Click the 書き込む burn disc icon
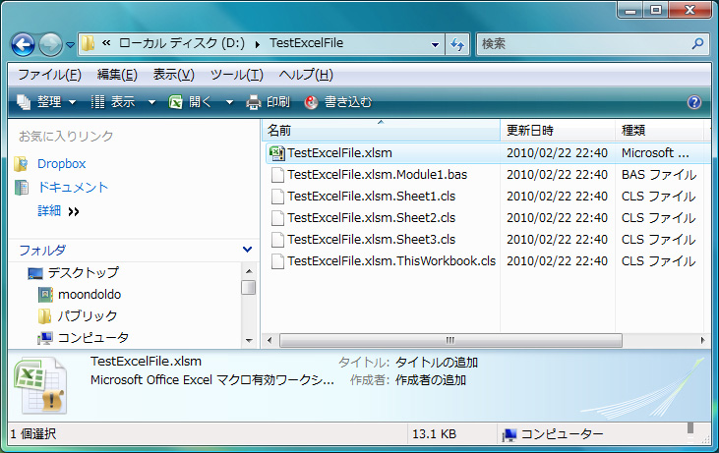Viewport: 719px width, 453px height. (x=312, y=102)
